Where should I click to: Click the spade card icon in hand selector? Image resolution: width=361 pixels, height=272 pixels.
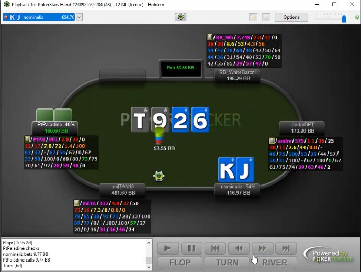coord(6,17)
